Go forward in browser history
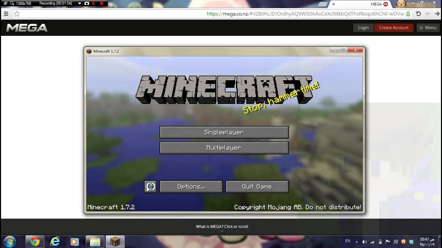The image size is (442, 248). pyautogui.click(x=437, y=14)
